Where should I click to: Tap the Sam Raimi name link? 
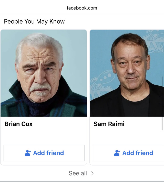109,124
